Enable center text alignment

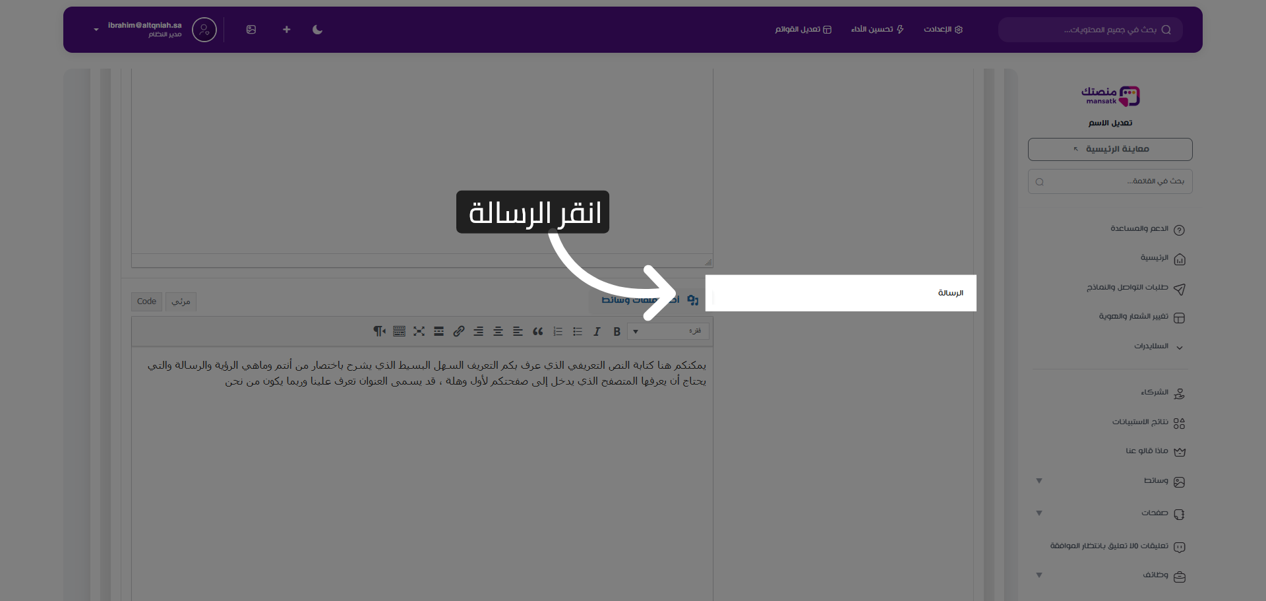[x=498, y=332]
